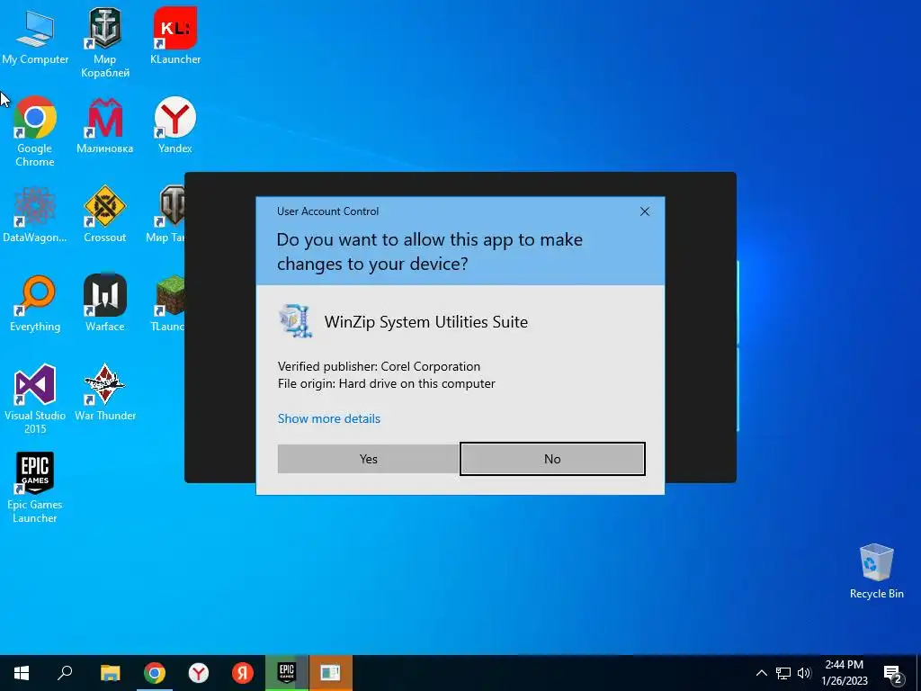Open the clock showing 2:44 PM
Image resolution: width=921 pixels, height=691 pixels.
click(x=844, y=673)
